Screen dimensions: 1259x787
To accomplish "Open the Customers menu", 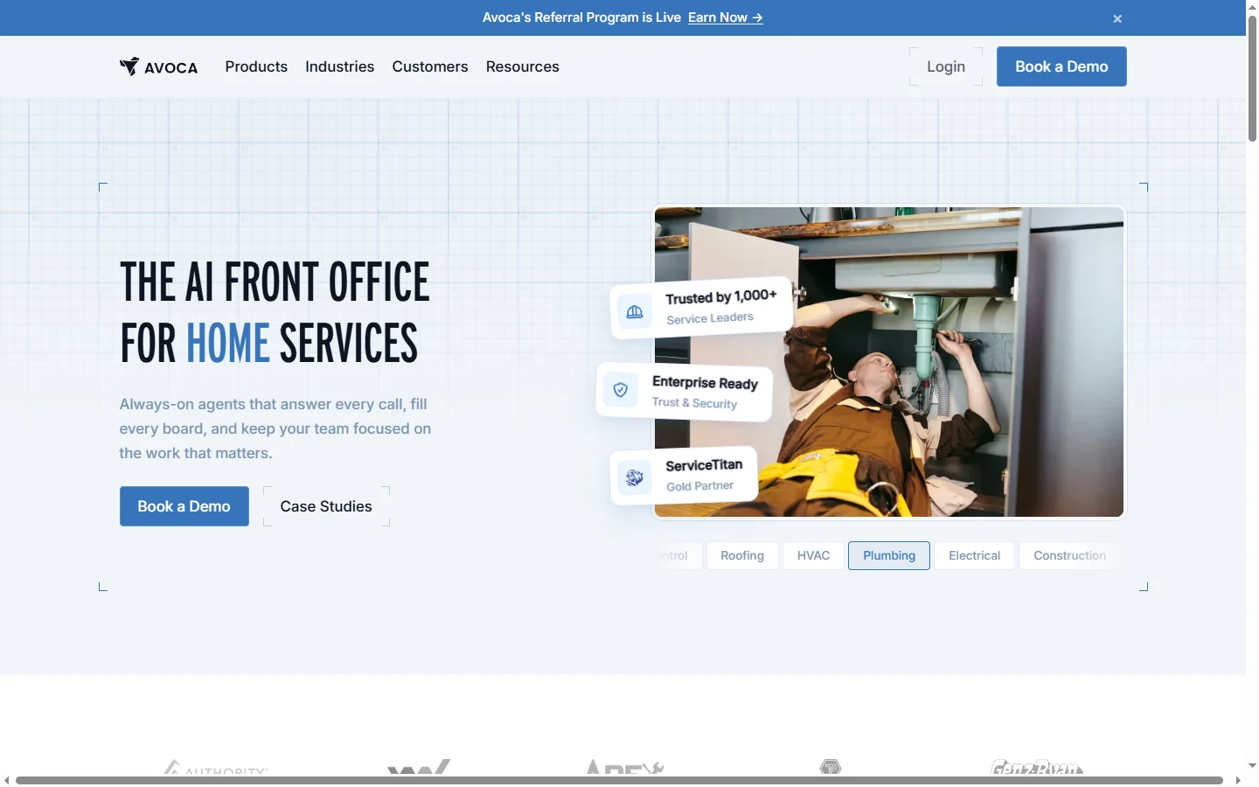I will click(x=430, y=66).
